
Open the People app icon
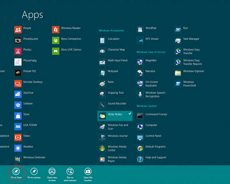pos(18,30)
